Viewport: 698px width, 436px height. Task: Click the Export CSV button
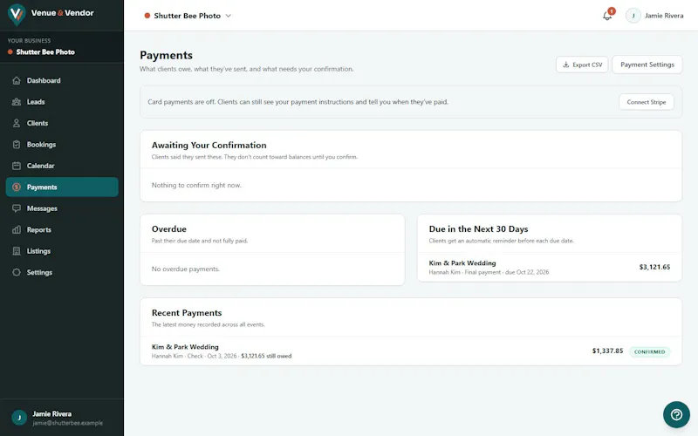point(582,65)
